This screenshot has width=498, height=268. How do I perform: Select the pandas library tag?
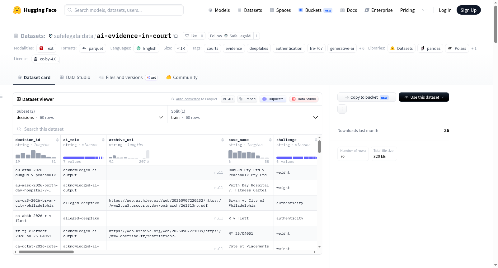[x=430, y=48]
